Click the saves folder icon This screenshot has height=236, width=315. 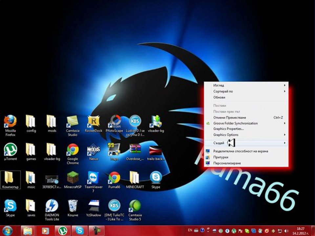click(31, 208)
